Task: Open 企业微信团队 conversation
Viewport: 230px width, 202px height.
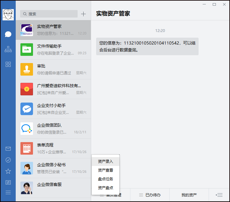Action: (53, 129)
